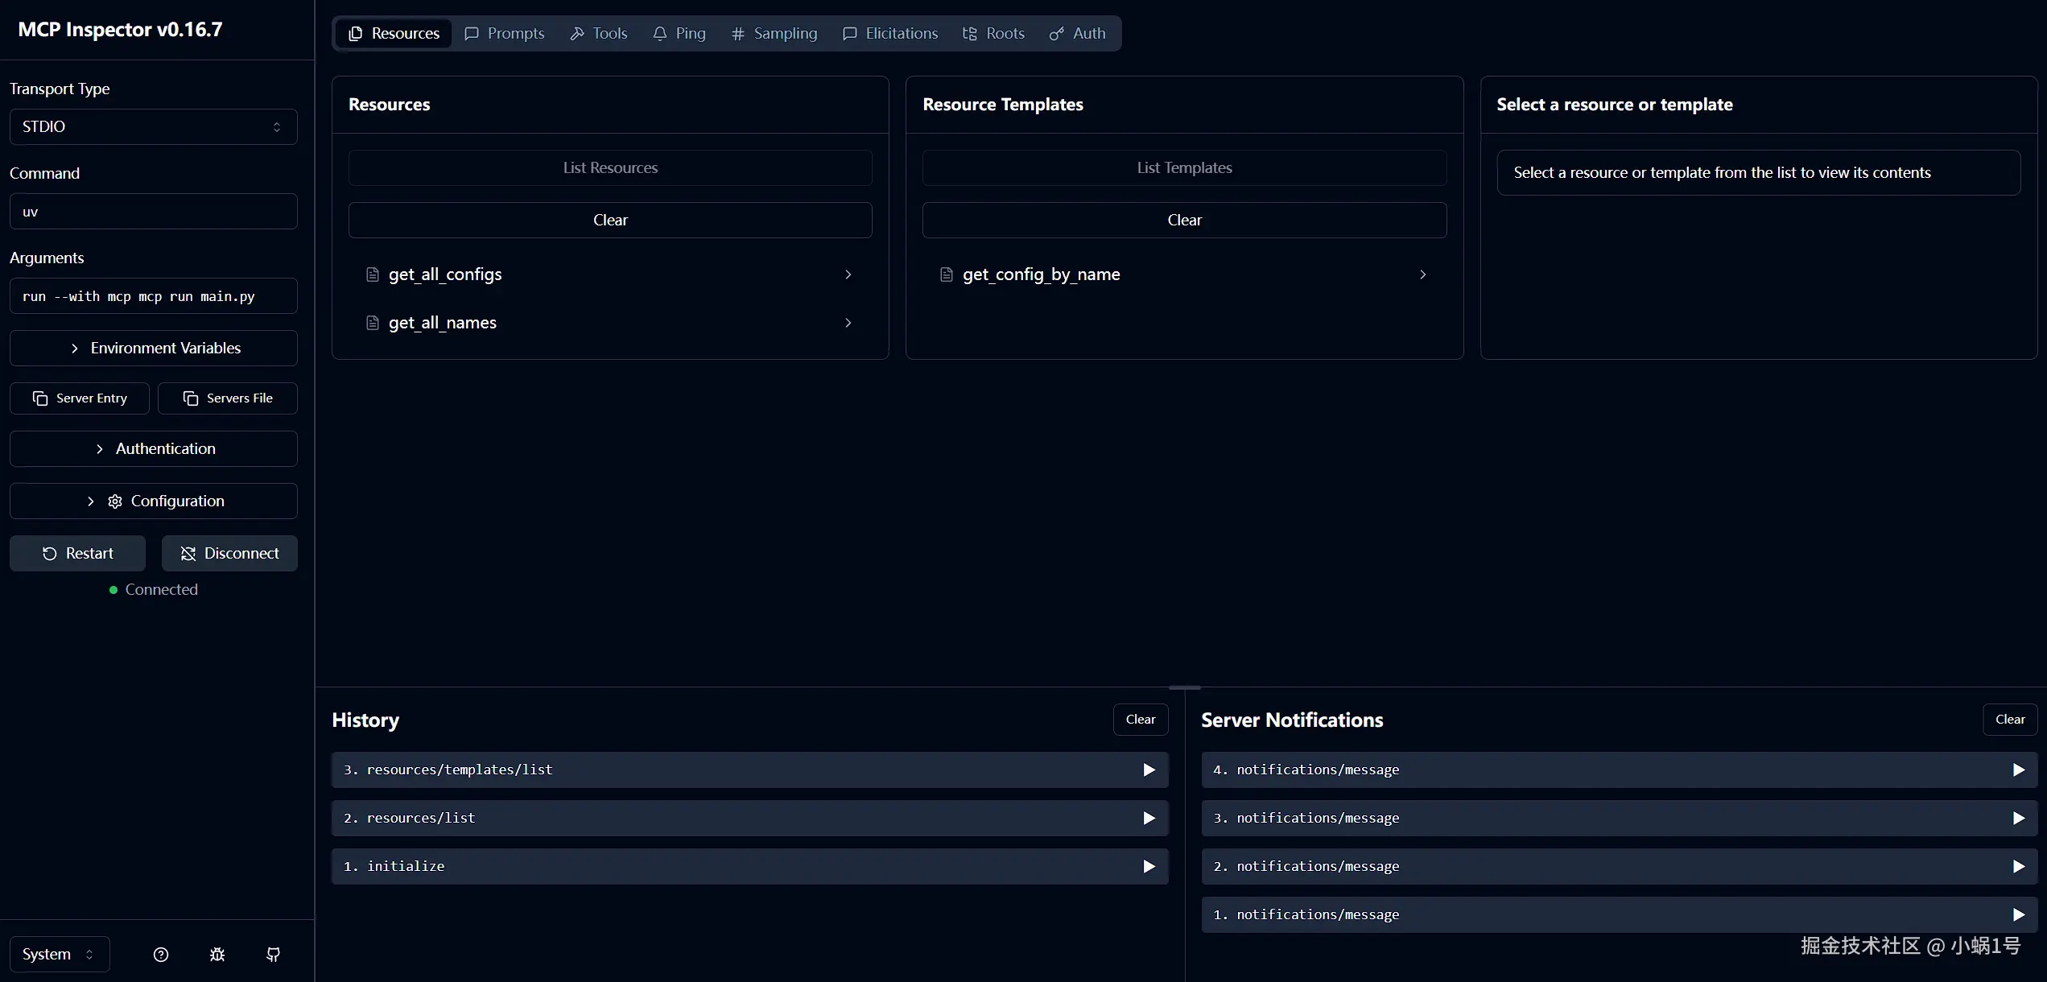Viewport: 2047px width, 982px height.
Task: Expand the Authentication section
Action: click(153, 449)
